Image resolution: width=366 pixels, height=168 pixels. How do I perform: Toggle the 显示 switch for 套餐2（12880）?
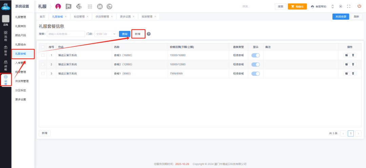[x=256, y=64]
